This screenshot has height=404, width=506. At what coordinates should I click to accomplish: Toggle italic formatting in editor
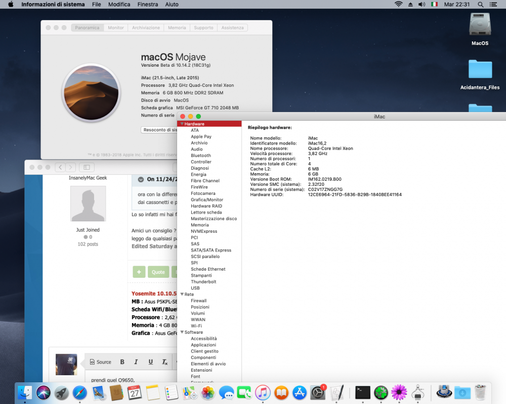136,362
